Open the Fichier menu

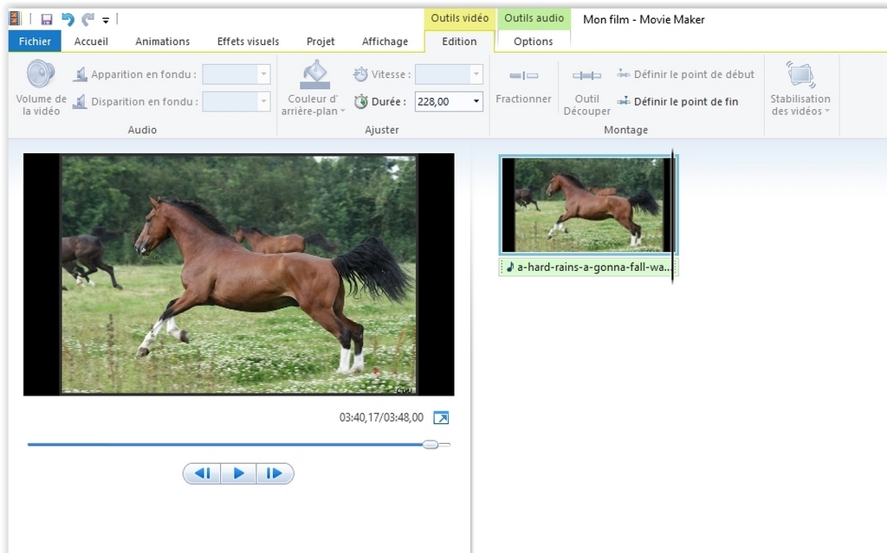[x=35, y=42]
